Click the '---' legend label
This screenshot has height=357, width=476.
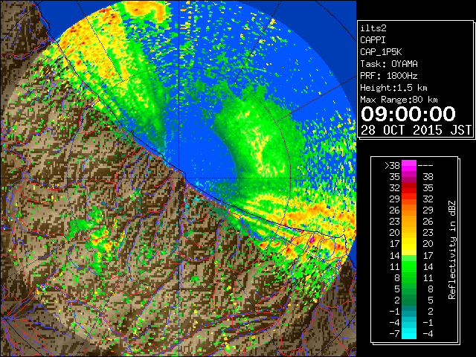[x=425, y=165]
